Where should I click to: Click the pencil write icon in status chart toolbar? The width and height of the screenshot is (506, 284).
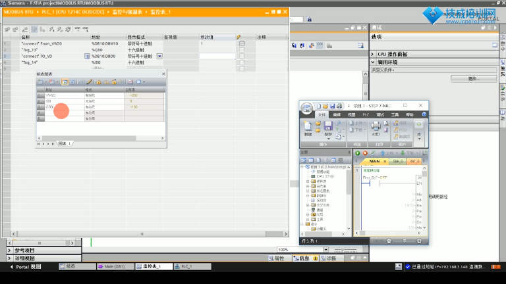(90, 82)
